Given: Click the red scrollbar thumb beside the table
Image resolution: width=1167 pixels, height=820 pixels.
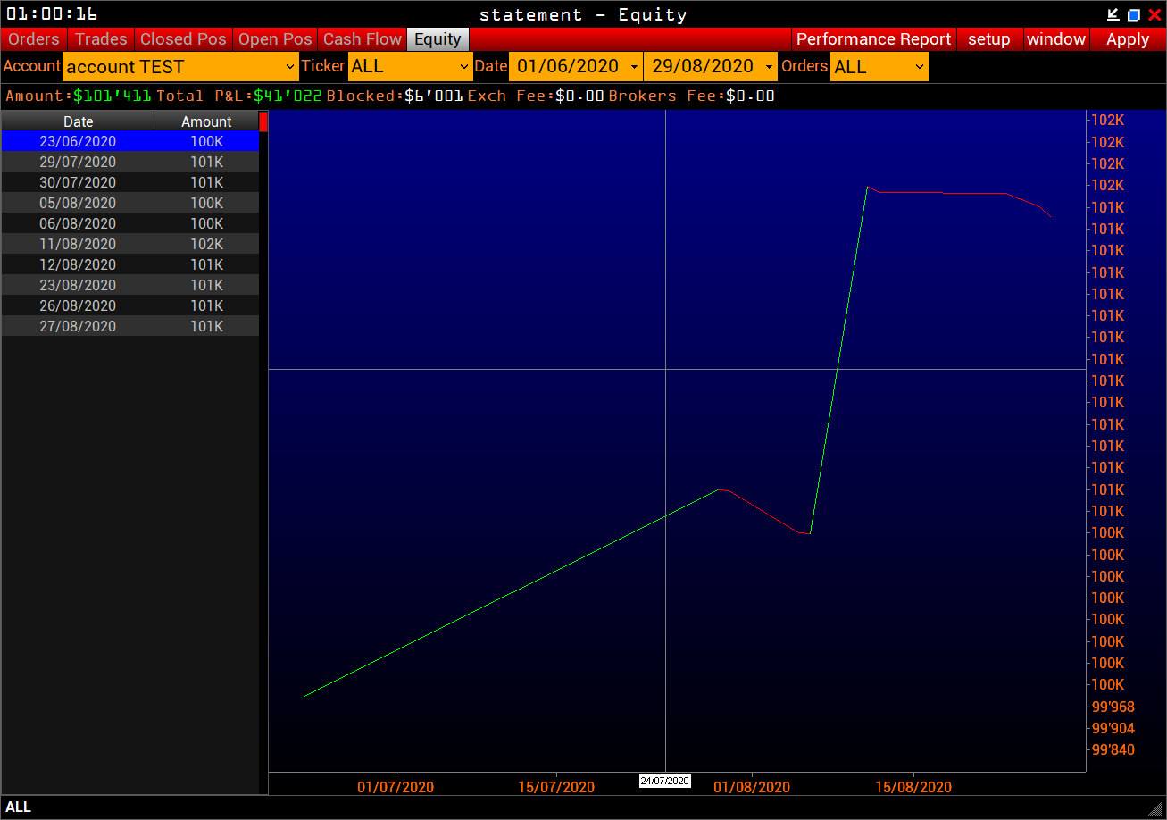Looking at the screenshot, I should (x=263, y=121).
